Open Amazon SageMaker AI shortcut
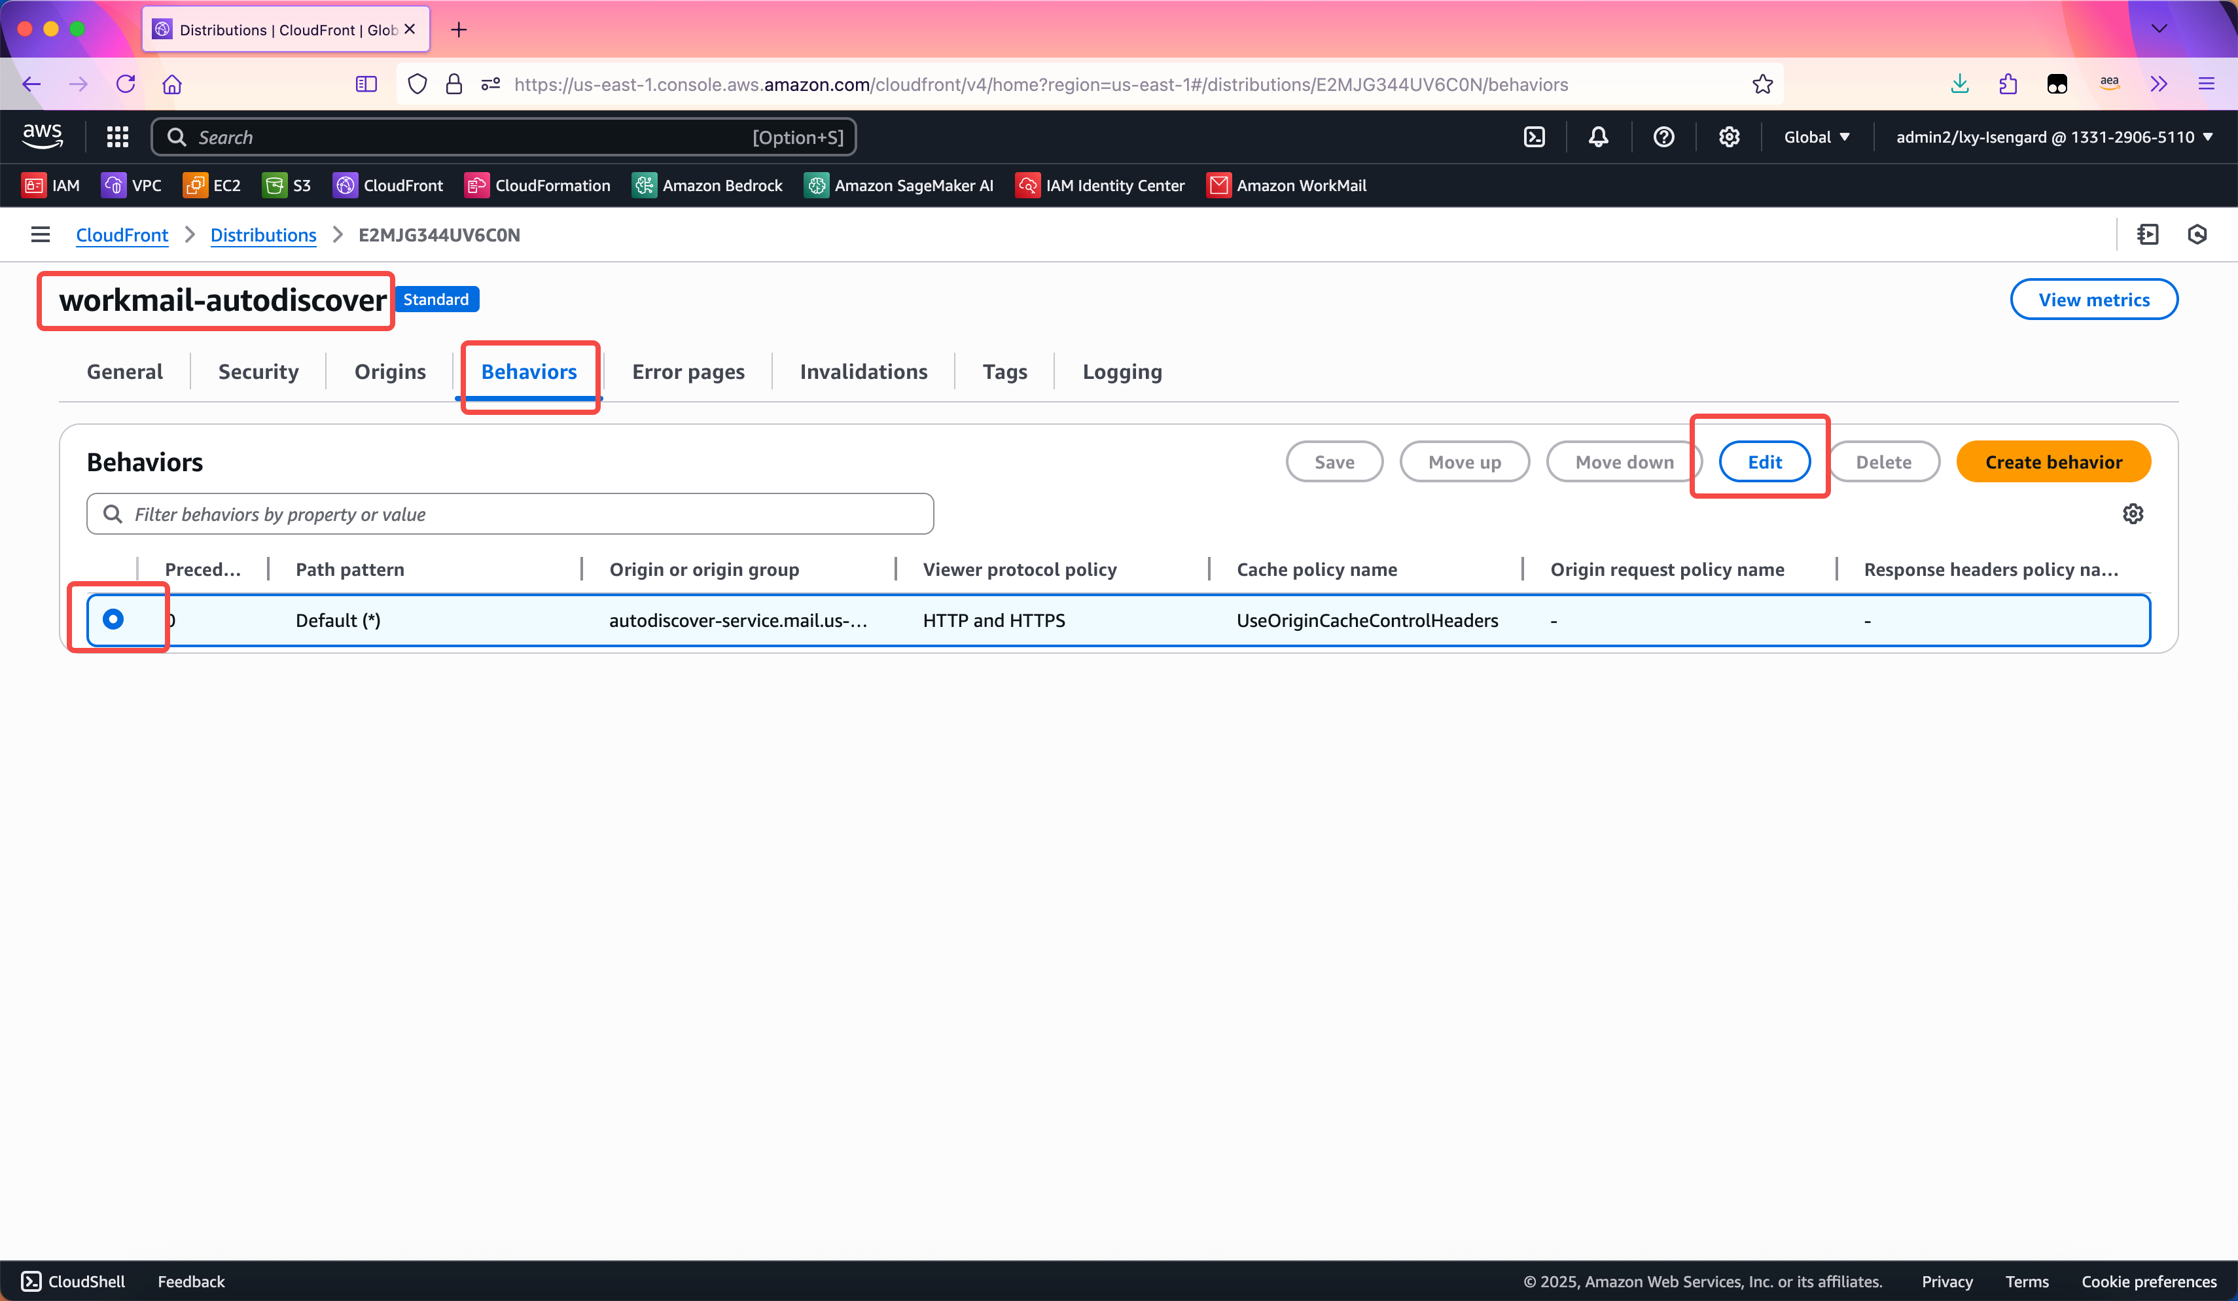The height and width of the screenshot is (1301, 2238). pos(898,185)
